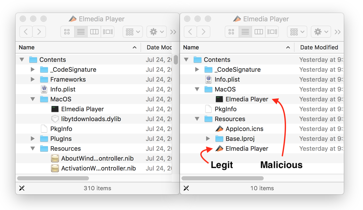Select list view in right window toolbar

tap(245, 32)
